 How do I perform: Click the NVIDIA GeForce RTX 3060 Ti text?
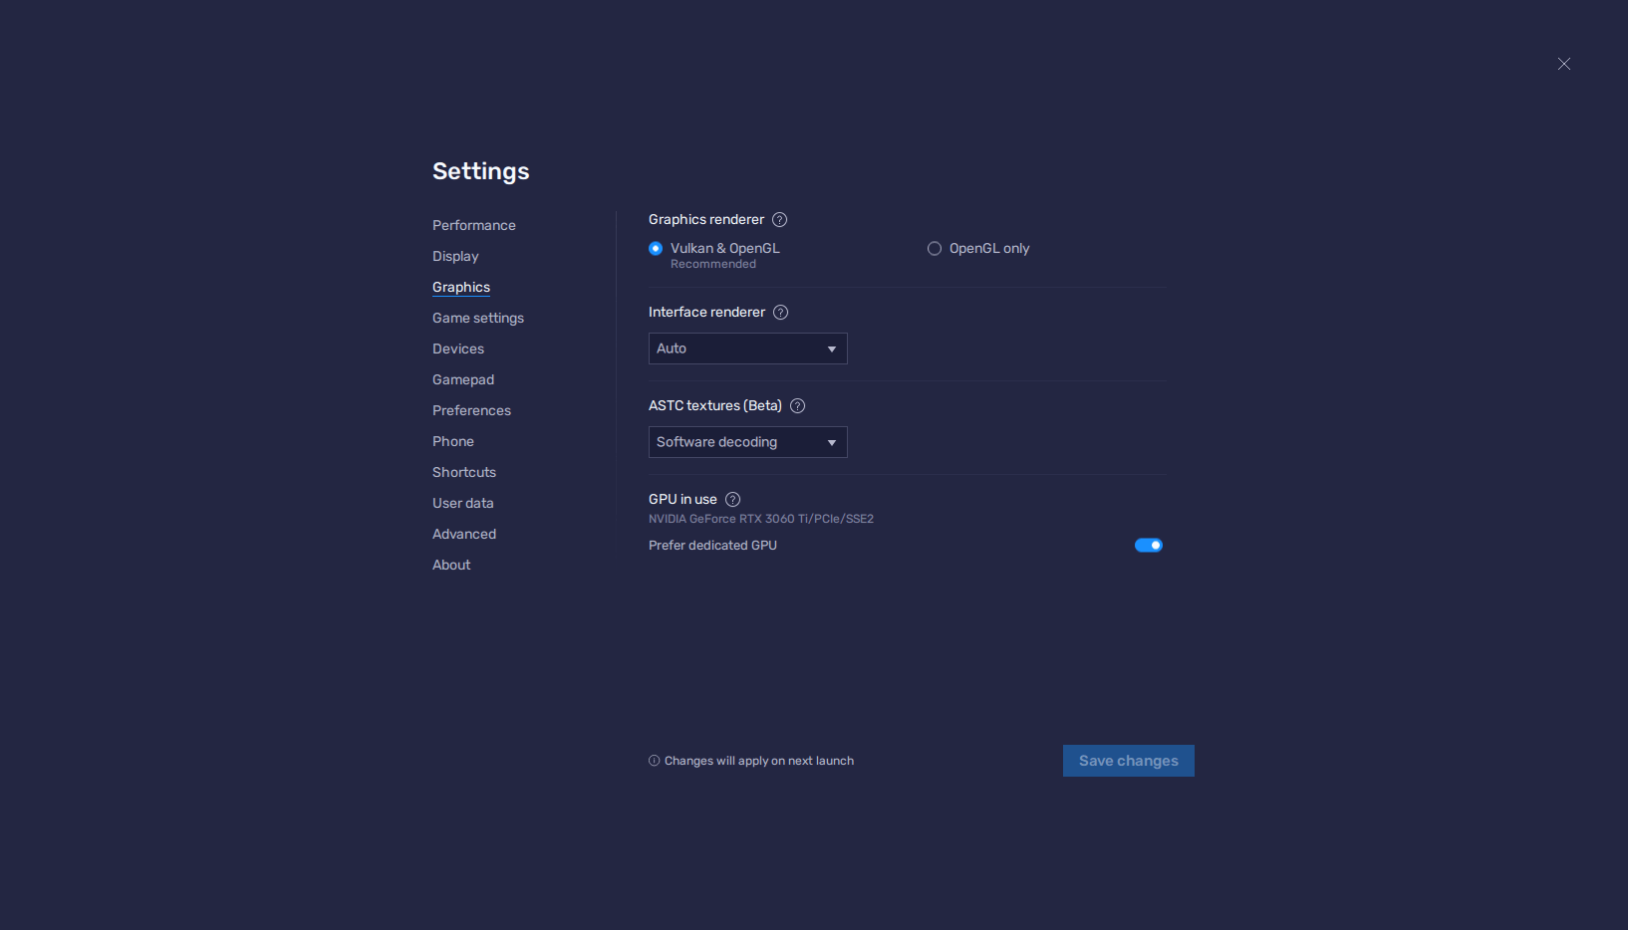(x=761, y=519)
